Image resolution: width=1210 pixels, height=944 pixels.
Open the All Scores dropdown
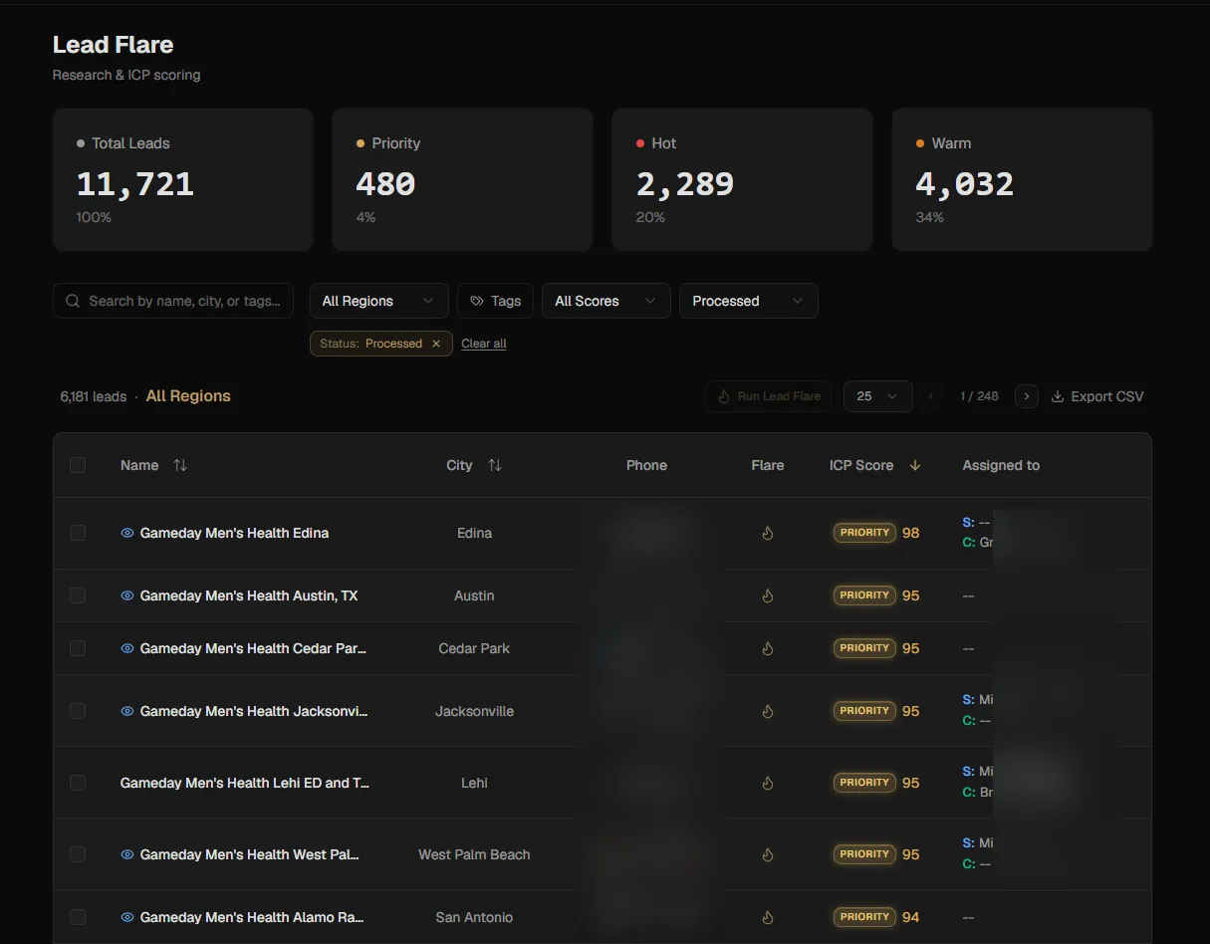point(605,301)
